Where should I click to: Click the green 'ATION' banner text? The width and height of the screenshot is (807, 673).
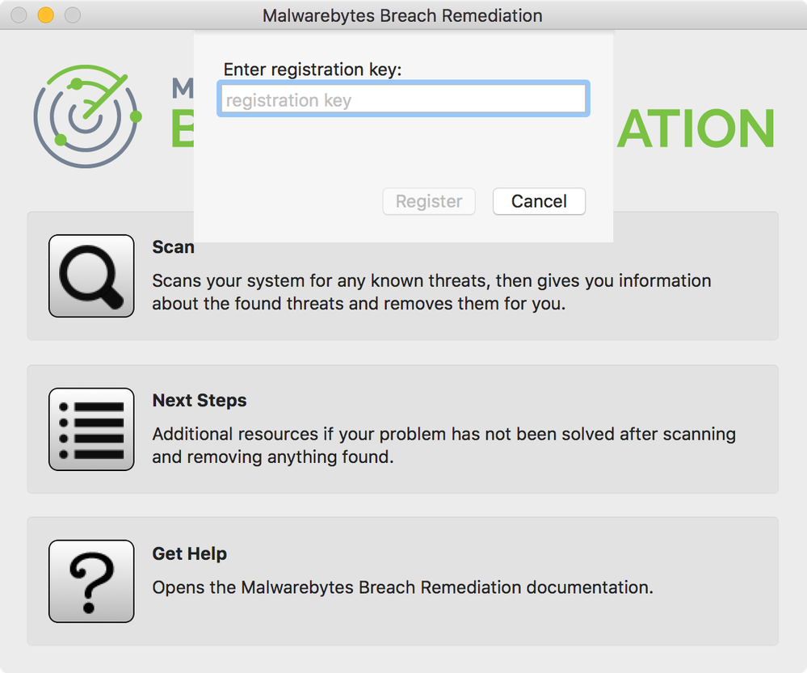696,128
